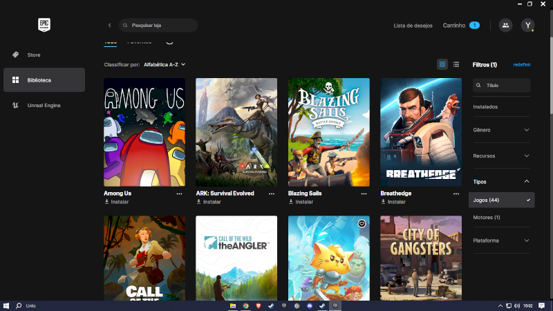Viewport: 553px width, 311px height.
Task: Click the Epic Games logo
Action: 44,25
